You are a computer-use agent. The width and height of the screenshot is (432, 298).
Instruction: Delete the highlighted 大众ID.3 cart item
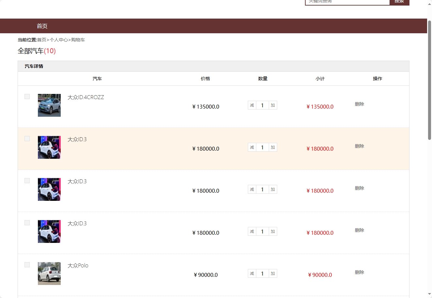[359, 146]
